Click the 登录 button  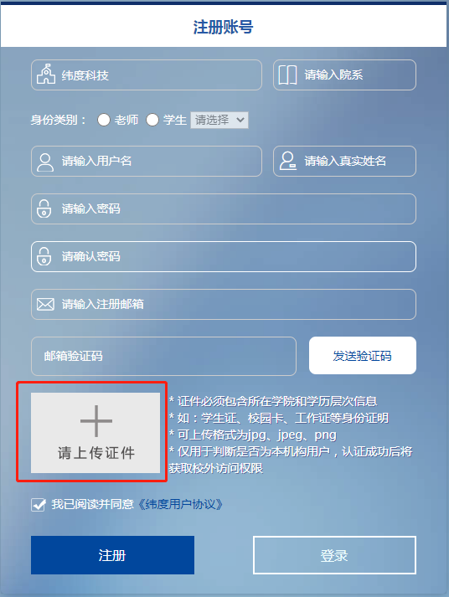click(334, 555)
